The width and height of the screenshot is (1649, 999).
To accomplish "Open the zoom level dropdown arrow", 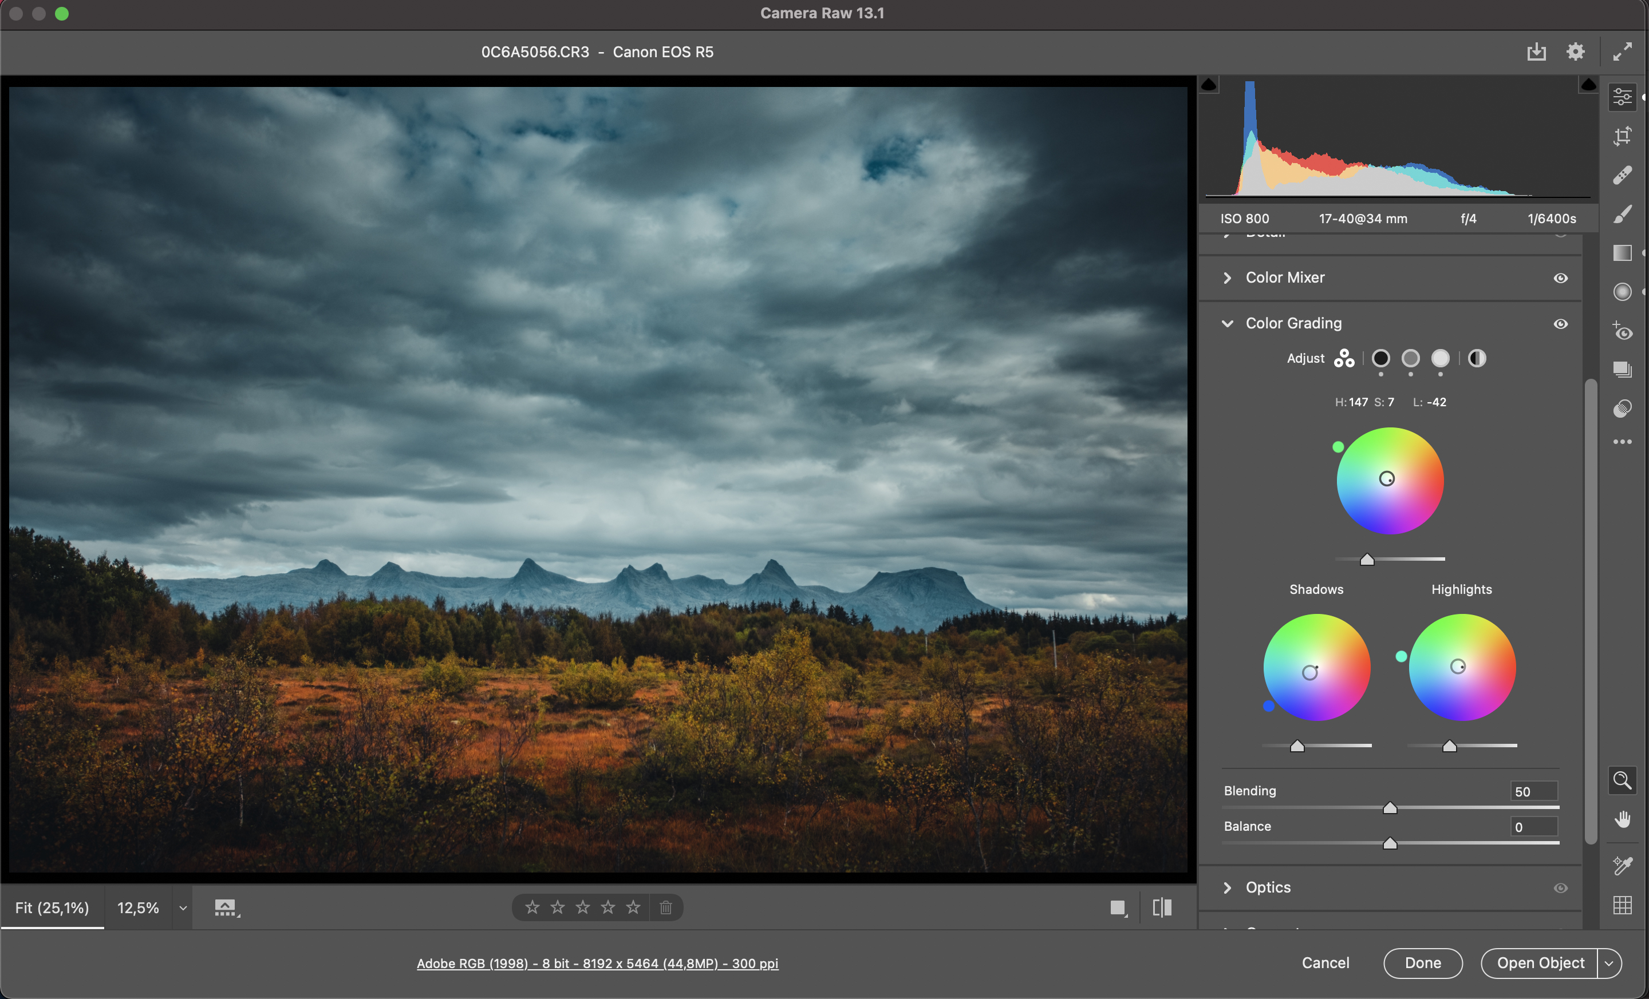I will click(183, 908).
